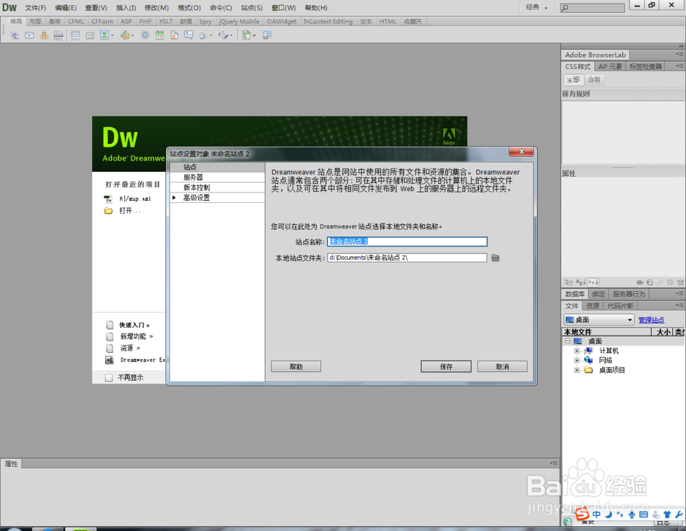Open the Script icon dropdown arrow
The image size is (686, 531).
coord(231,36)
